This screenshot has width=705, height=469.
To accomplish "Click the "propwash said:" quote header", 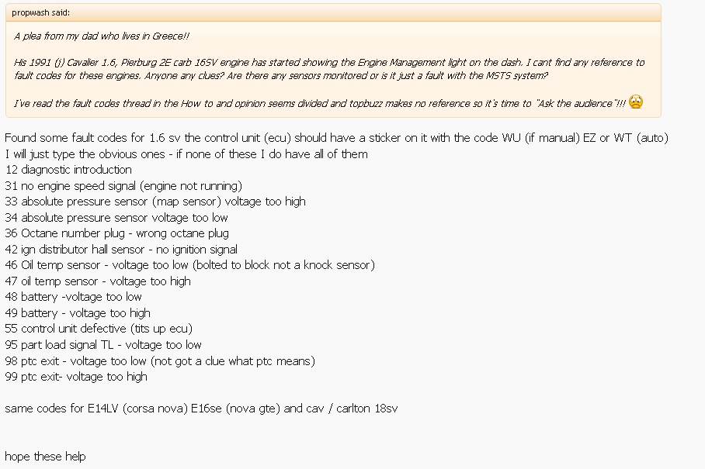I will tap(40, 12).
